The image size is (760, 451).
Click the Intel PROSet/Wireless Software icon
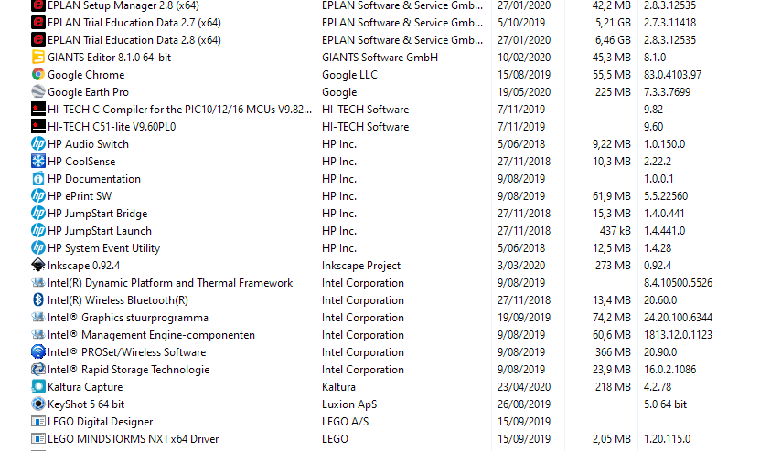tap(37, 351)
